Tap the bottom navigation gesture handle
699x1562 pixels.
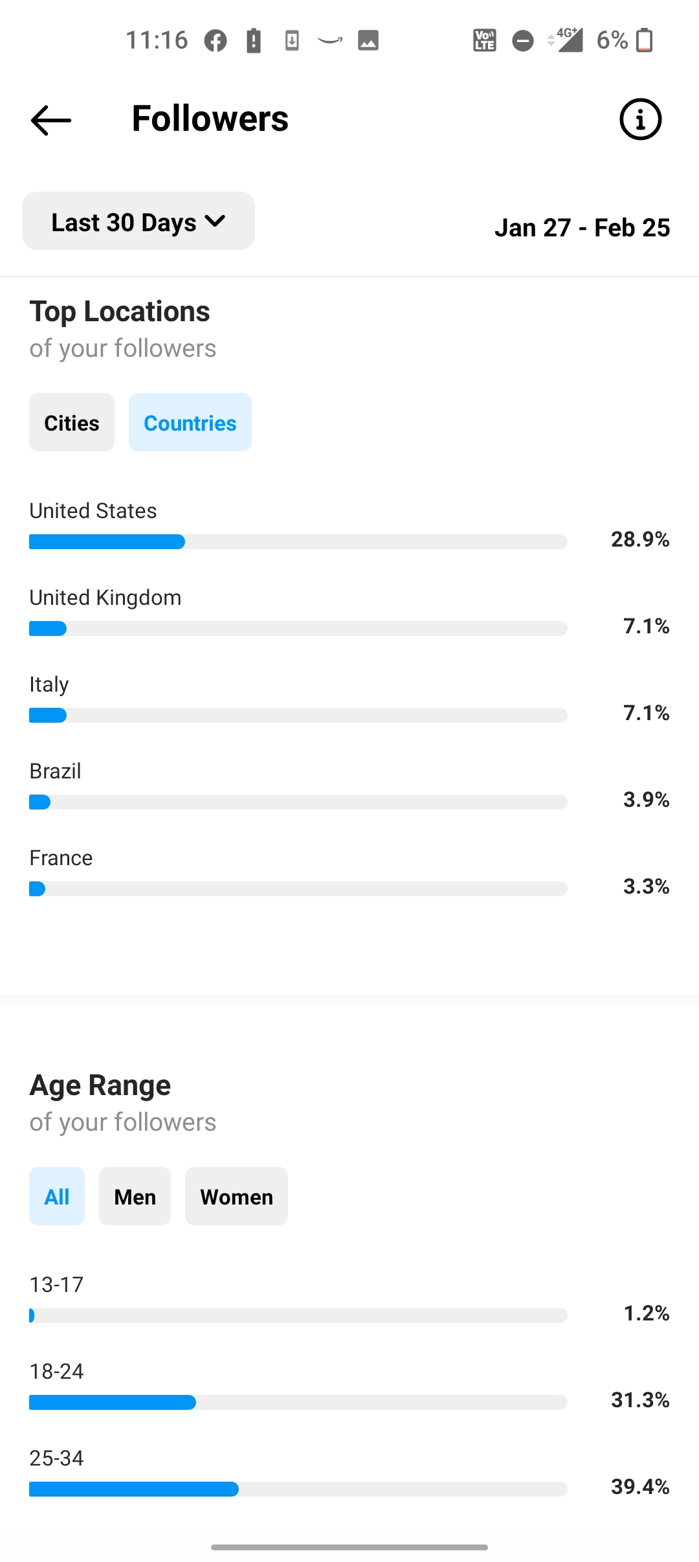(349, 1547)
